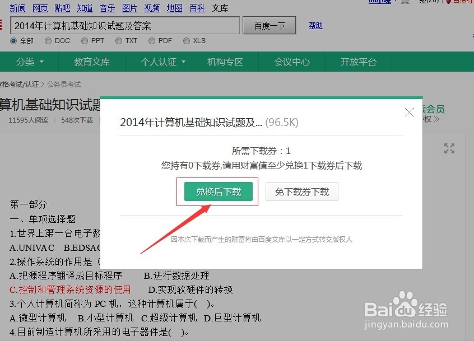
Task: Click the option C.超级计算机
Action: coord(169,317)
